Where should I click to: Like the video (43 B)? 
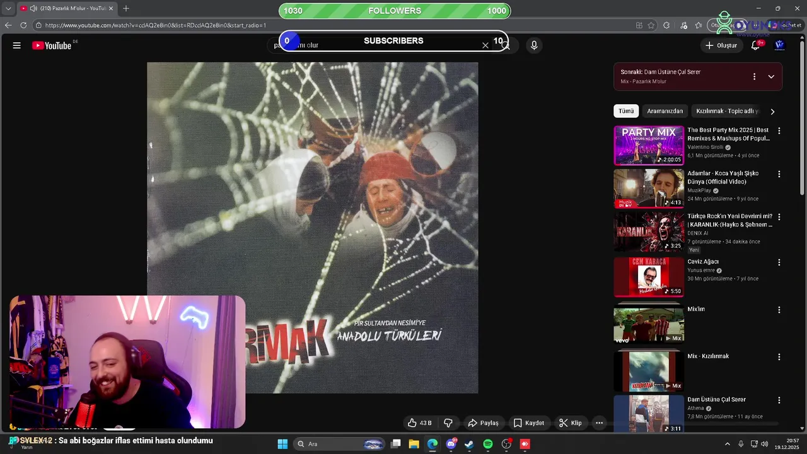point(419,422)
